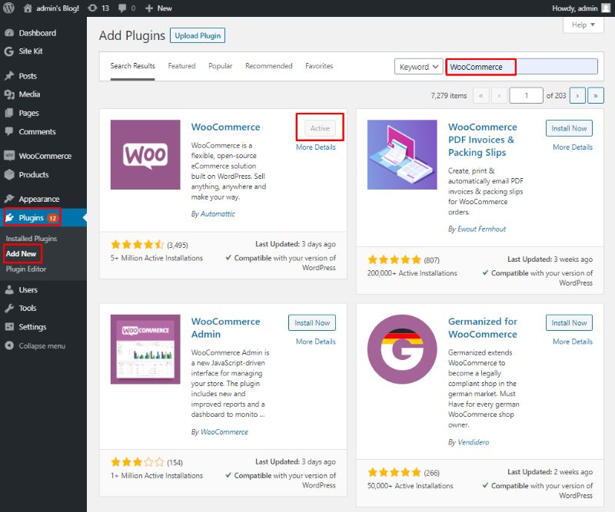
Task: Click the previous page arrow button
Action: 499,96
